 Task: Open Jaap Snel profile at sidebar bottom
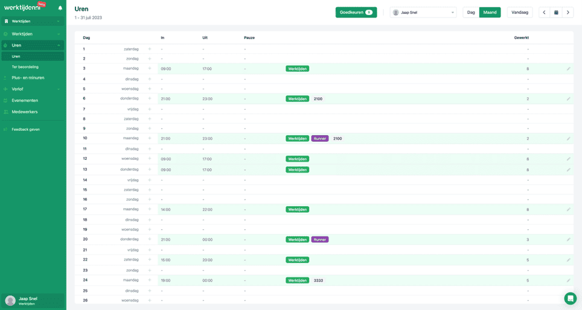33,301
